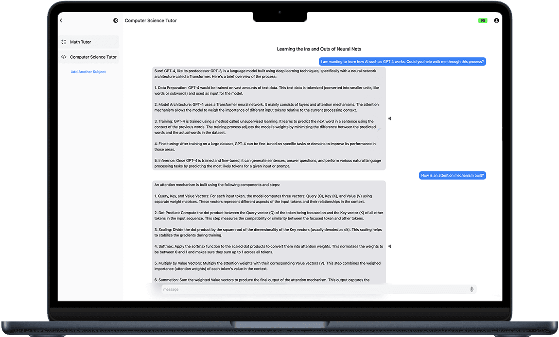Click the '3. Scaling' paragraph in the response
Image resolution: width=559 pixels, height=337 pixels.
point(268,232)
